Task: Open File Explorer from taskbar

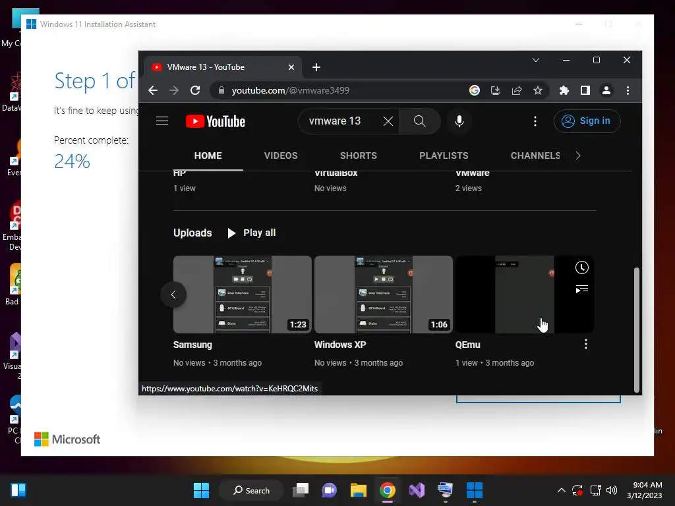Action: coord(358,490)
